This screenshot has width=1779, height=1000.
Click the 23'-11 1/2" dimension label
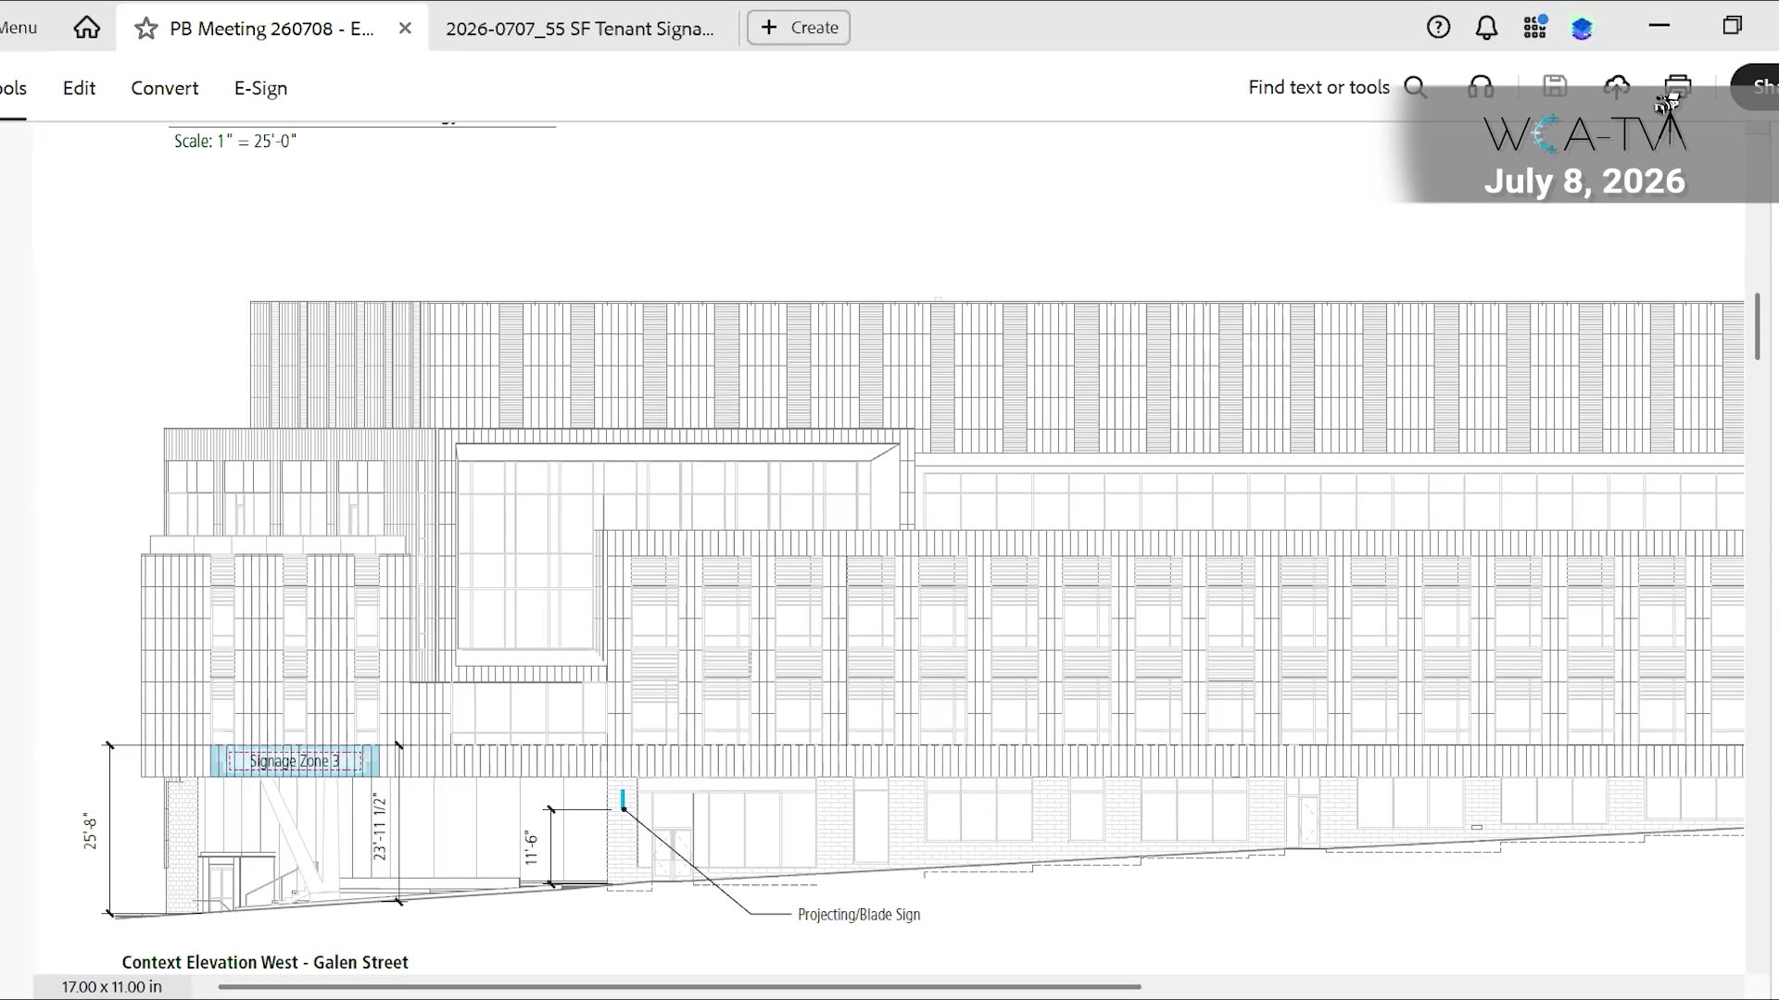(379, 827)
